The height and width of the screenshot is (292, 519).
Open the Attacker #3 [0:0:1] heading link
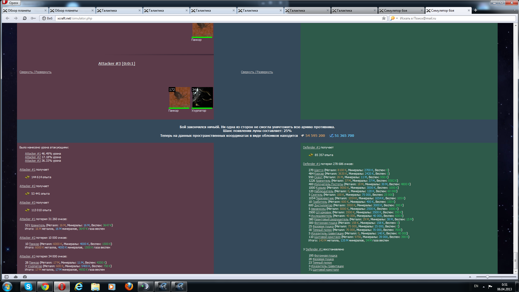[x=117, y=64]
